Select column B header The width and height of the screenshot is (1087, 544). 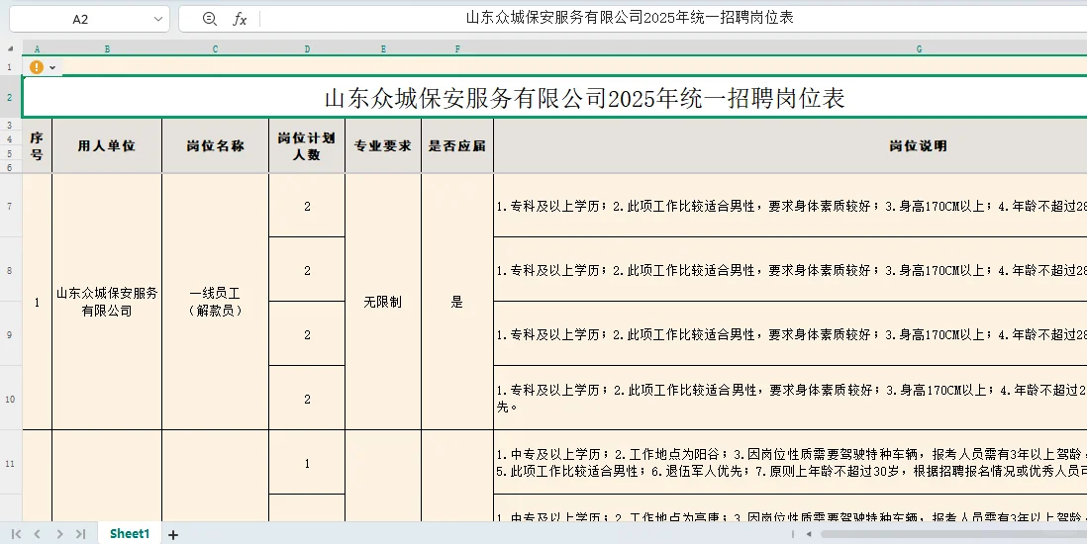coord(107,48)
